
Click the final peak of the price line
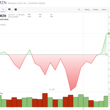pos(107,34)
